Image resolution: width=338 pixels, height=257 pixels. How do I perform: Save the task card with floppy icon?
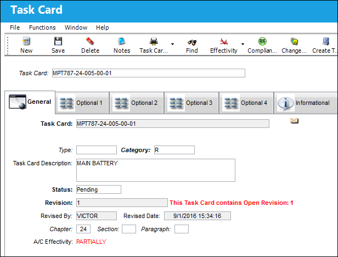pyautogui.click(x=58, y=41)
